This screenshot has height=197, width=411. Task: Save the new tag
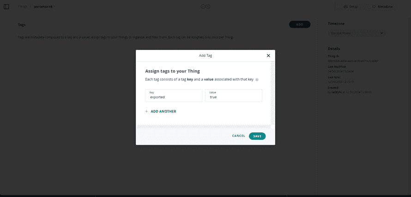tap(257, 136)
